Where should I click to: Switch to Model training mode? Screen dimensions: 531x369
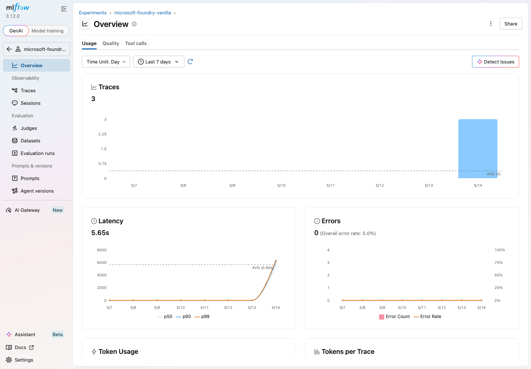click(x=48, y=31)
